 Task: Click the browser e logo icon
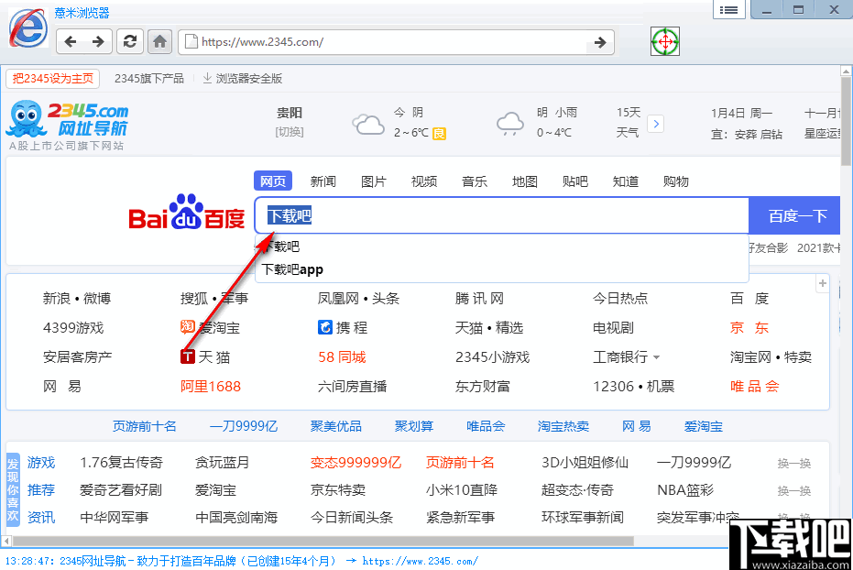pos(27,27)
